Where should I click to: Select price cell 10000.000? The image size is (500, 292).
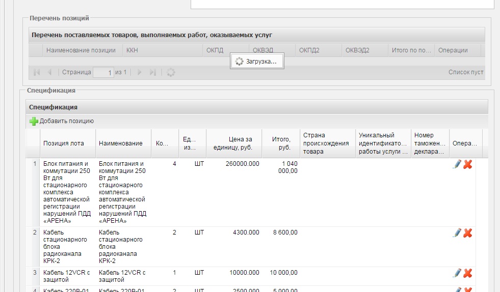pyautogui.click(x=244, y=273)
